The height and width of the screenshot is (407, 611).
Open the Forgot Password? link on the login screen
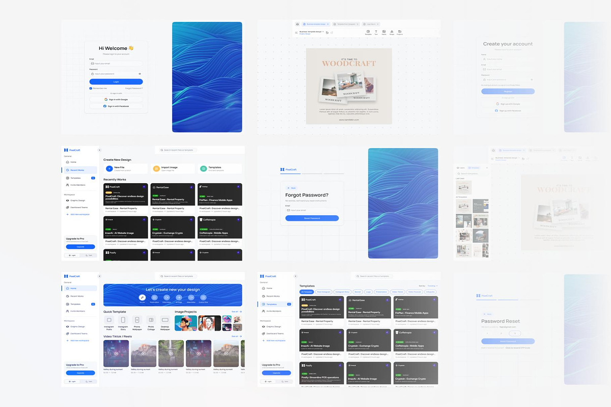click(x=134, y=88)
